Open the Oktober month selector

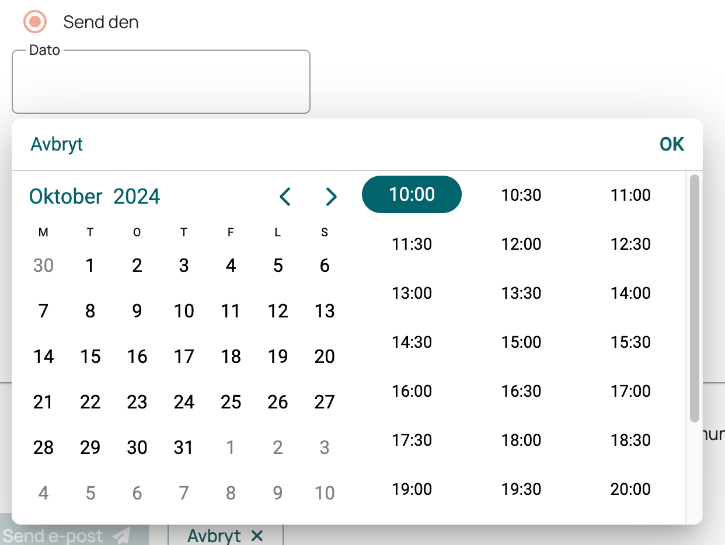click(x=66, y=197)
